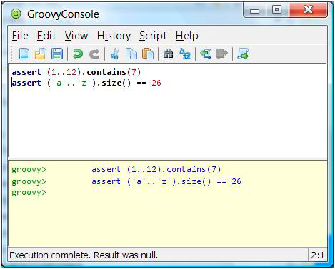
Task: Go to previous history entry icon
Action: coord(206,54)
